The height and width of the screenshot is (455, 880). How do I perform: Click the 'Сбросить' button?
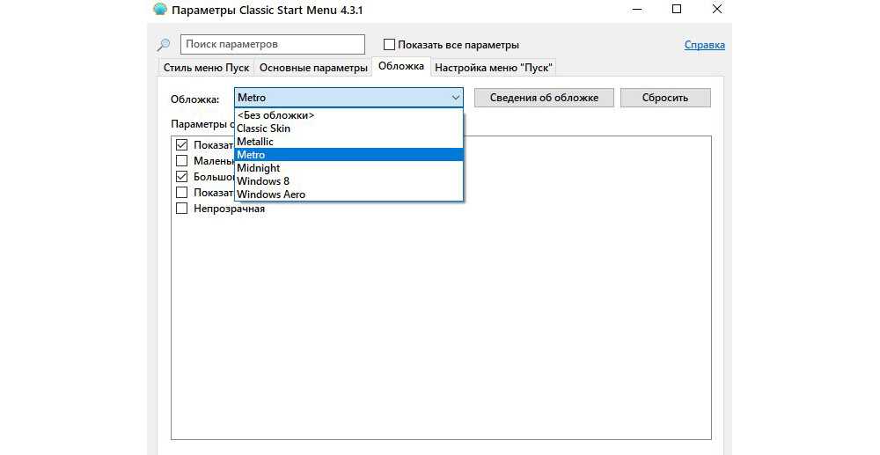tap(664, 98)
